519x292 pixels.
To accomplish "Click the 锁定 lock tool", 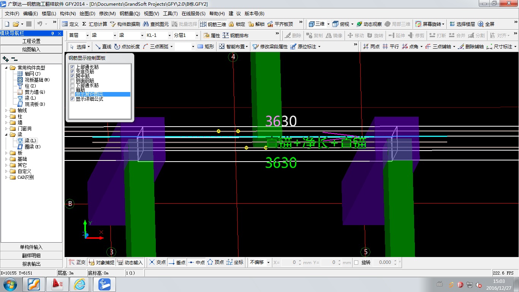I will (237, 24).
